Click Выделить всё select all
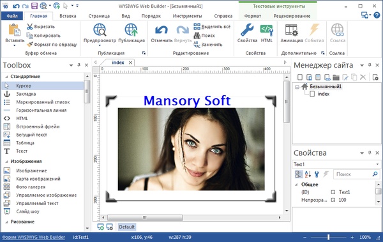Image resolution: width=383 pixels, height=242 pixels. pyautogui.click(x=212, y=26)
